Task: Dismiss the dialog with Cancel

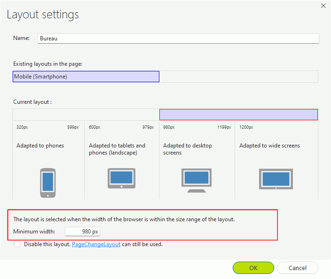Action: [x=298, y=268]
